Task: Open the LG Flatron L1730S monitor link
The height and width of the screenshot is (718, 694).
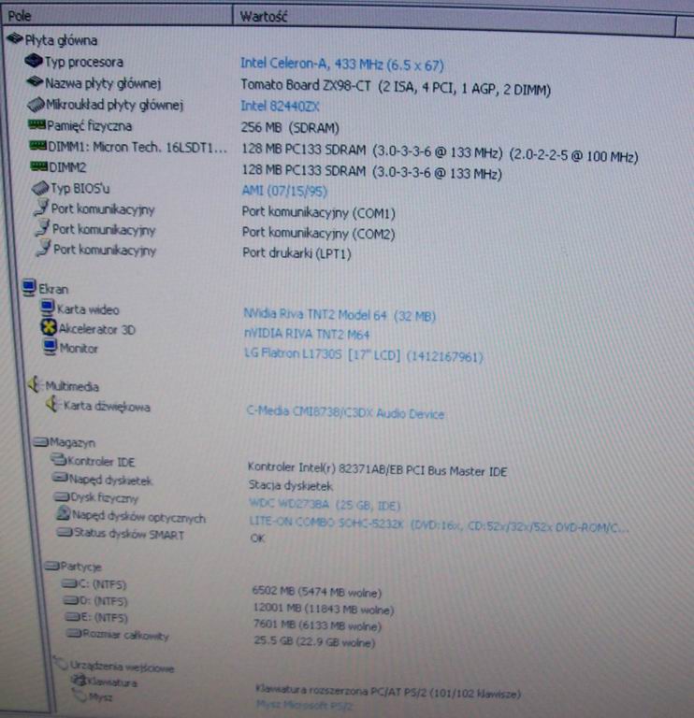Action: point(364,355)
